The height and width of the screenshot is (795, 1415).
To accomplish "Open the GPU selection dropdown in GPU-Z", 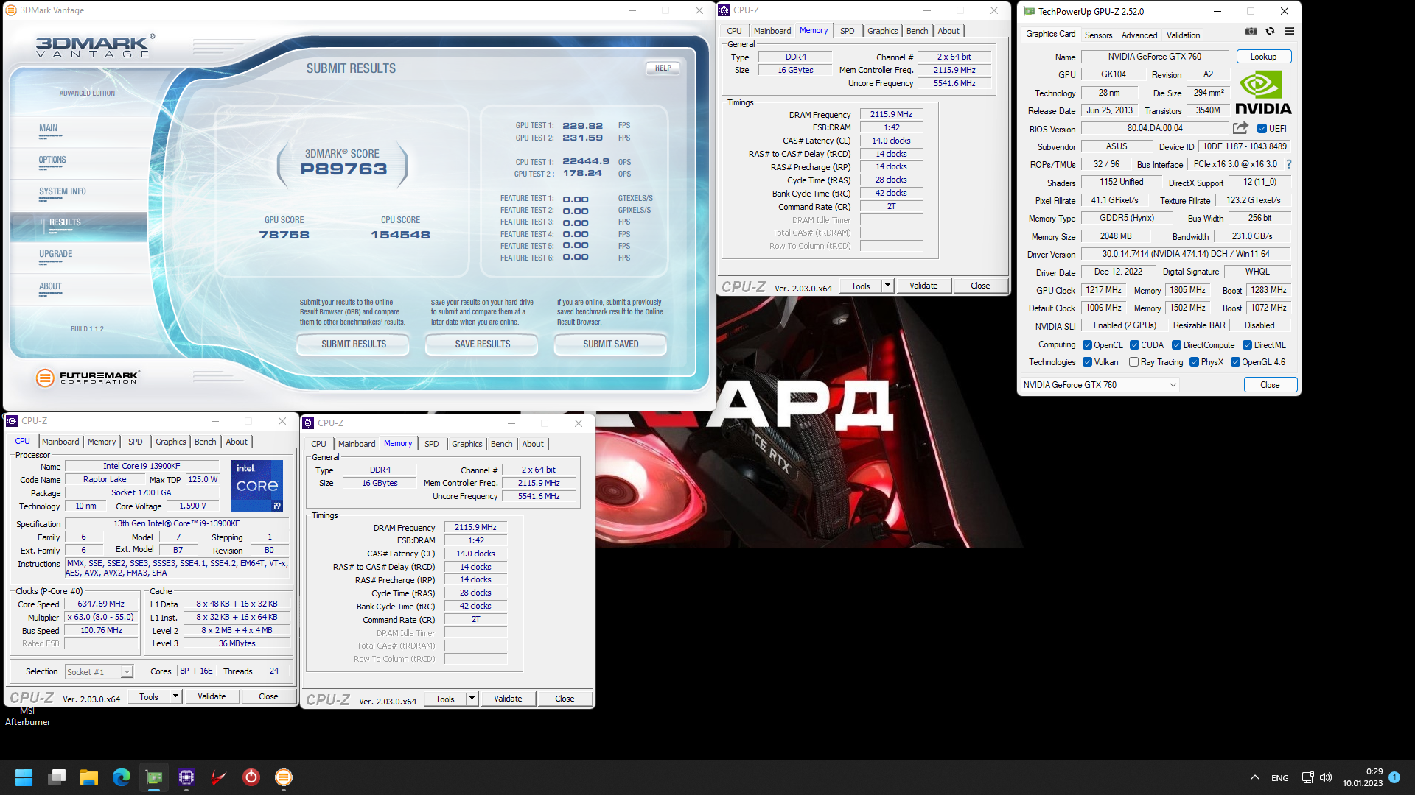I will [1099, 385].
